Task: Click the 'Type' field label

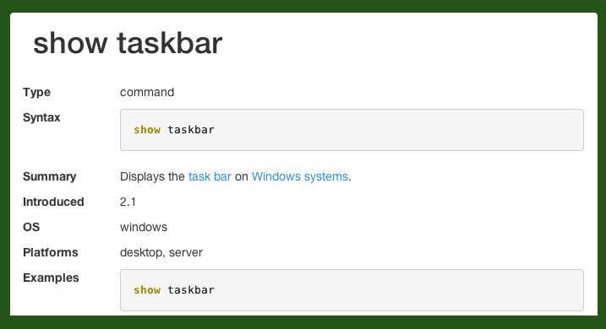Action: pyautogui.click(x=36, y=93)
